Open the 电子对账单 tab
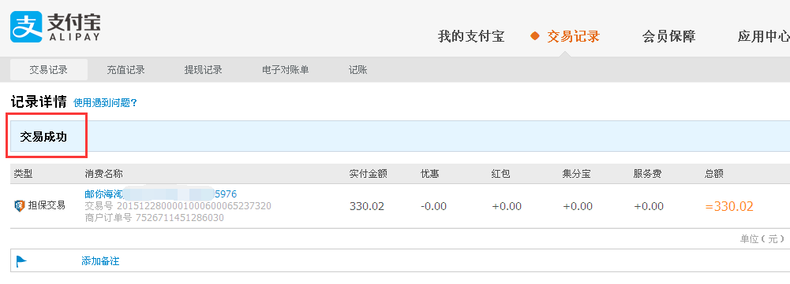 coord(286,70)
